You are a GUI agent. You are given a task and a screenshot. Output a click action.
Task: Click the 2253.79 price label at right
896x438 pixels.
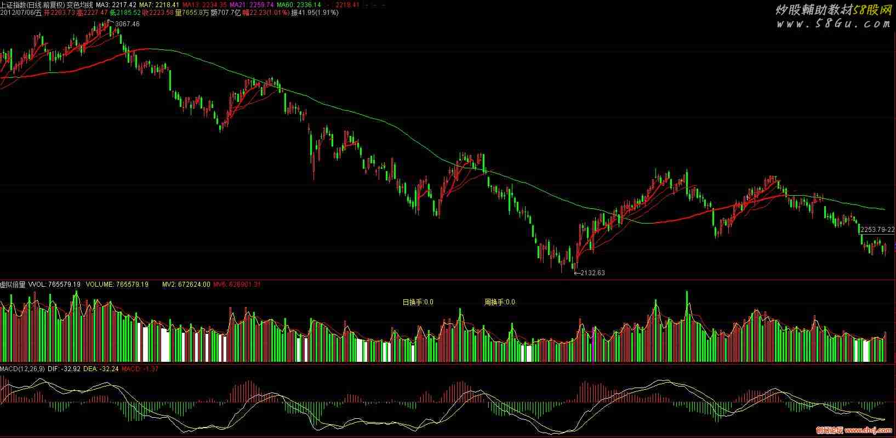(x=877, y=230)
